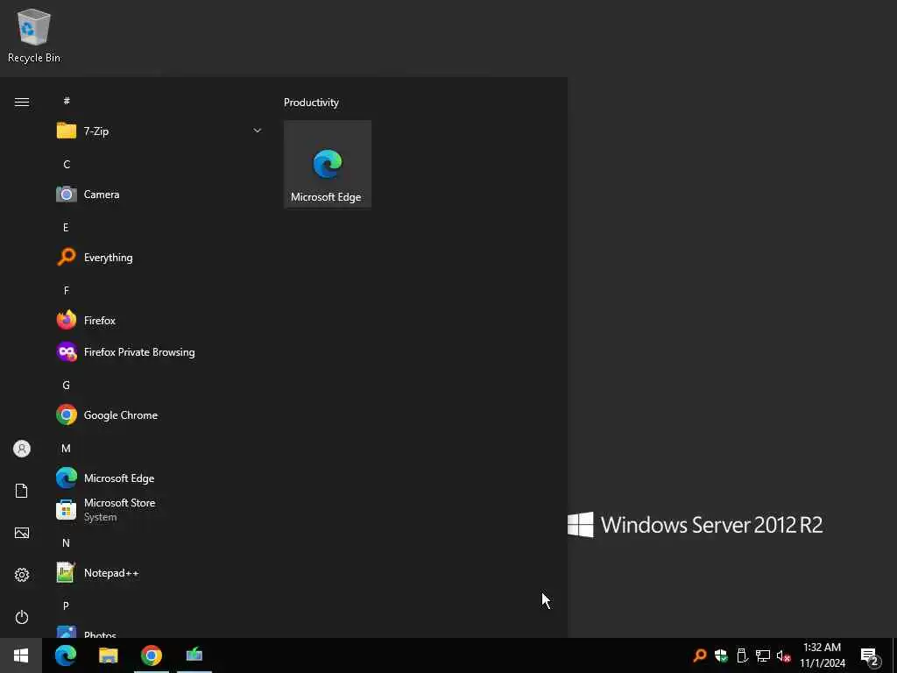The image size is (897, 673).
Task: Click Safely Remove Hardware tray icon
Action: coord(742,655)
